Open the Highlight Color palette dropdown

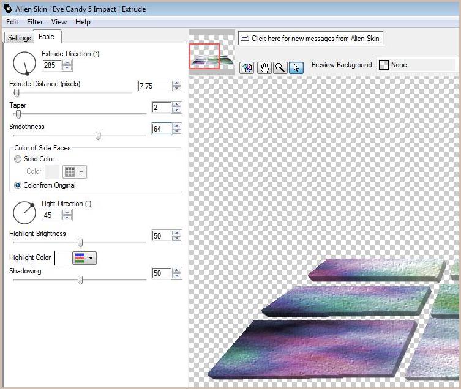pos(84,258)
